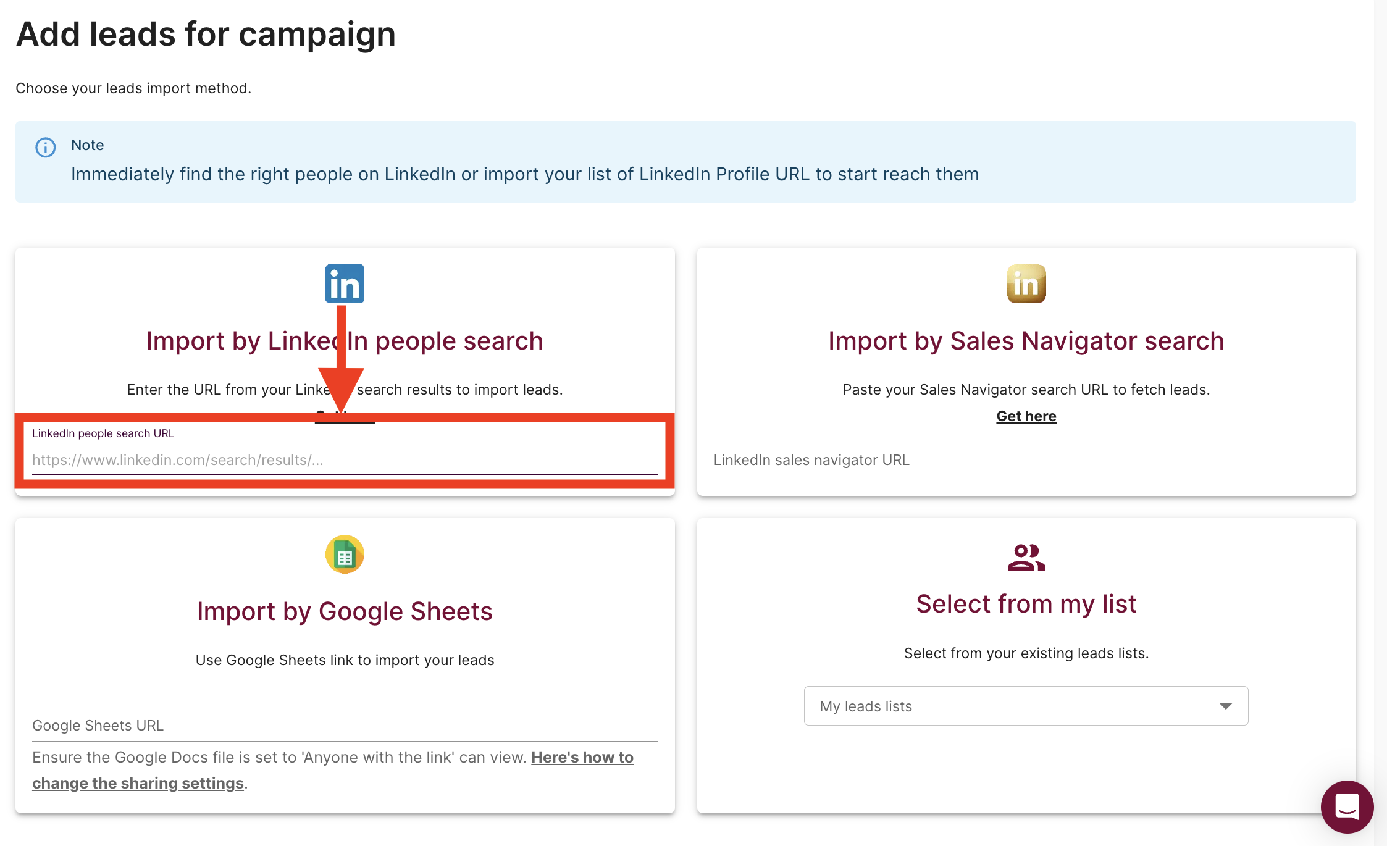Click the blue LinkedIn logo icon

point(345,283)
